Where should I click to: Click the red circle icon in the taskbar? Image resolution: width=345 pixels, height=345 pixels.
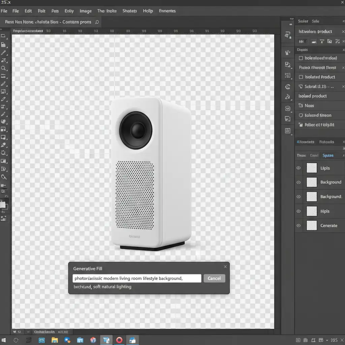coord(119,340)
